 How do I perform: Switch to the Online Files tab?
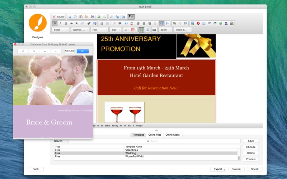click(x=155, y=135)
